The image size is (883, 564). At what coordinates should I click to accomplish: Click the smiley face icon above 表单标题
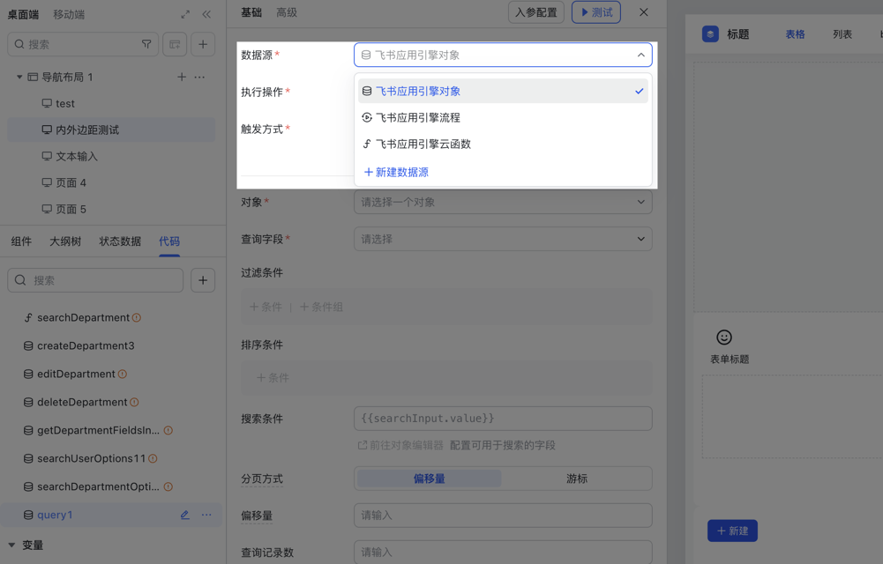pos(724,337)
